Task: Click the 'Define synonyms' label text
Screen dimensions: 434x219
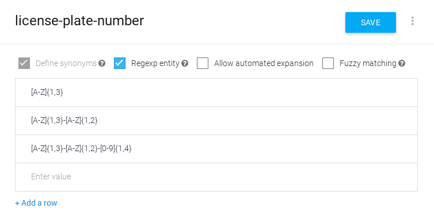Action: 66,63
